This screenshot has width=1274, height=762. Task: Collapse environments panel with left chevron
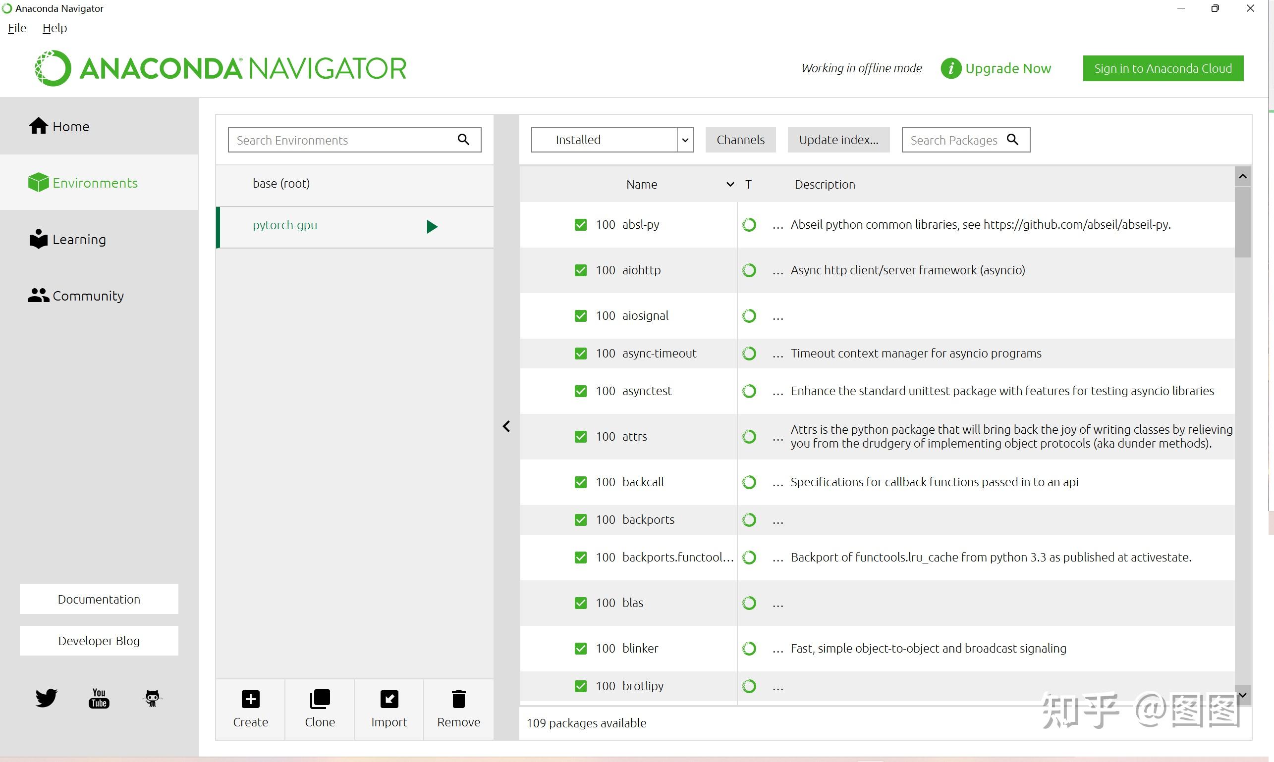[506, 426]
